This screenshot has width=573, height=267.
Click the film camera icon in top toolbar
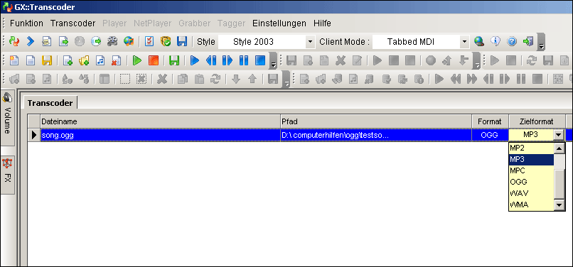[x=112, y=42]
